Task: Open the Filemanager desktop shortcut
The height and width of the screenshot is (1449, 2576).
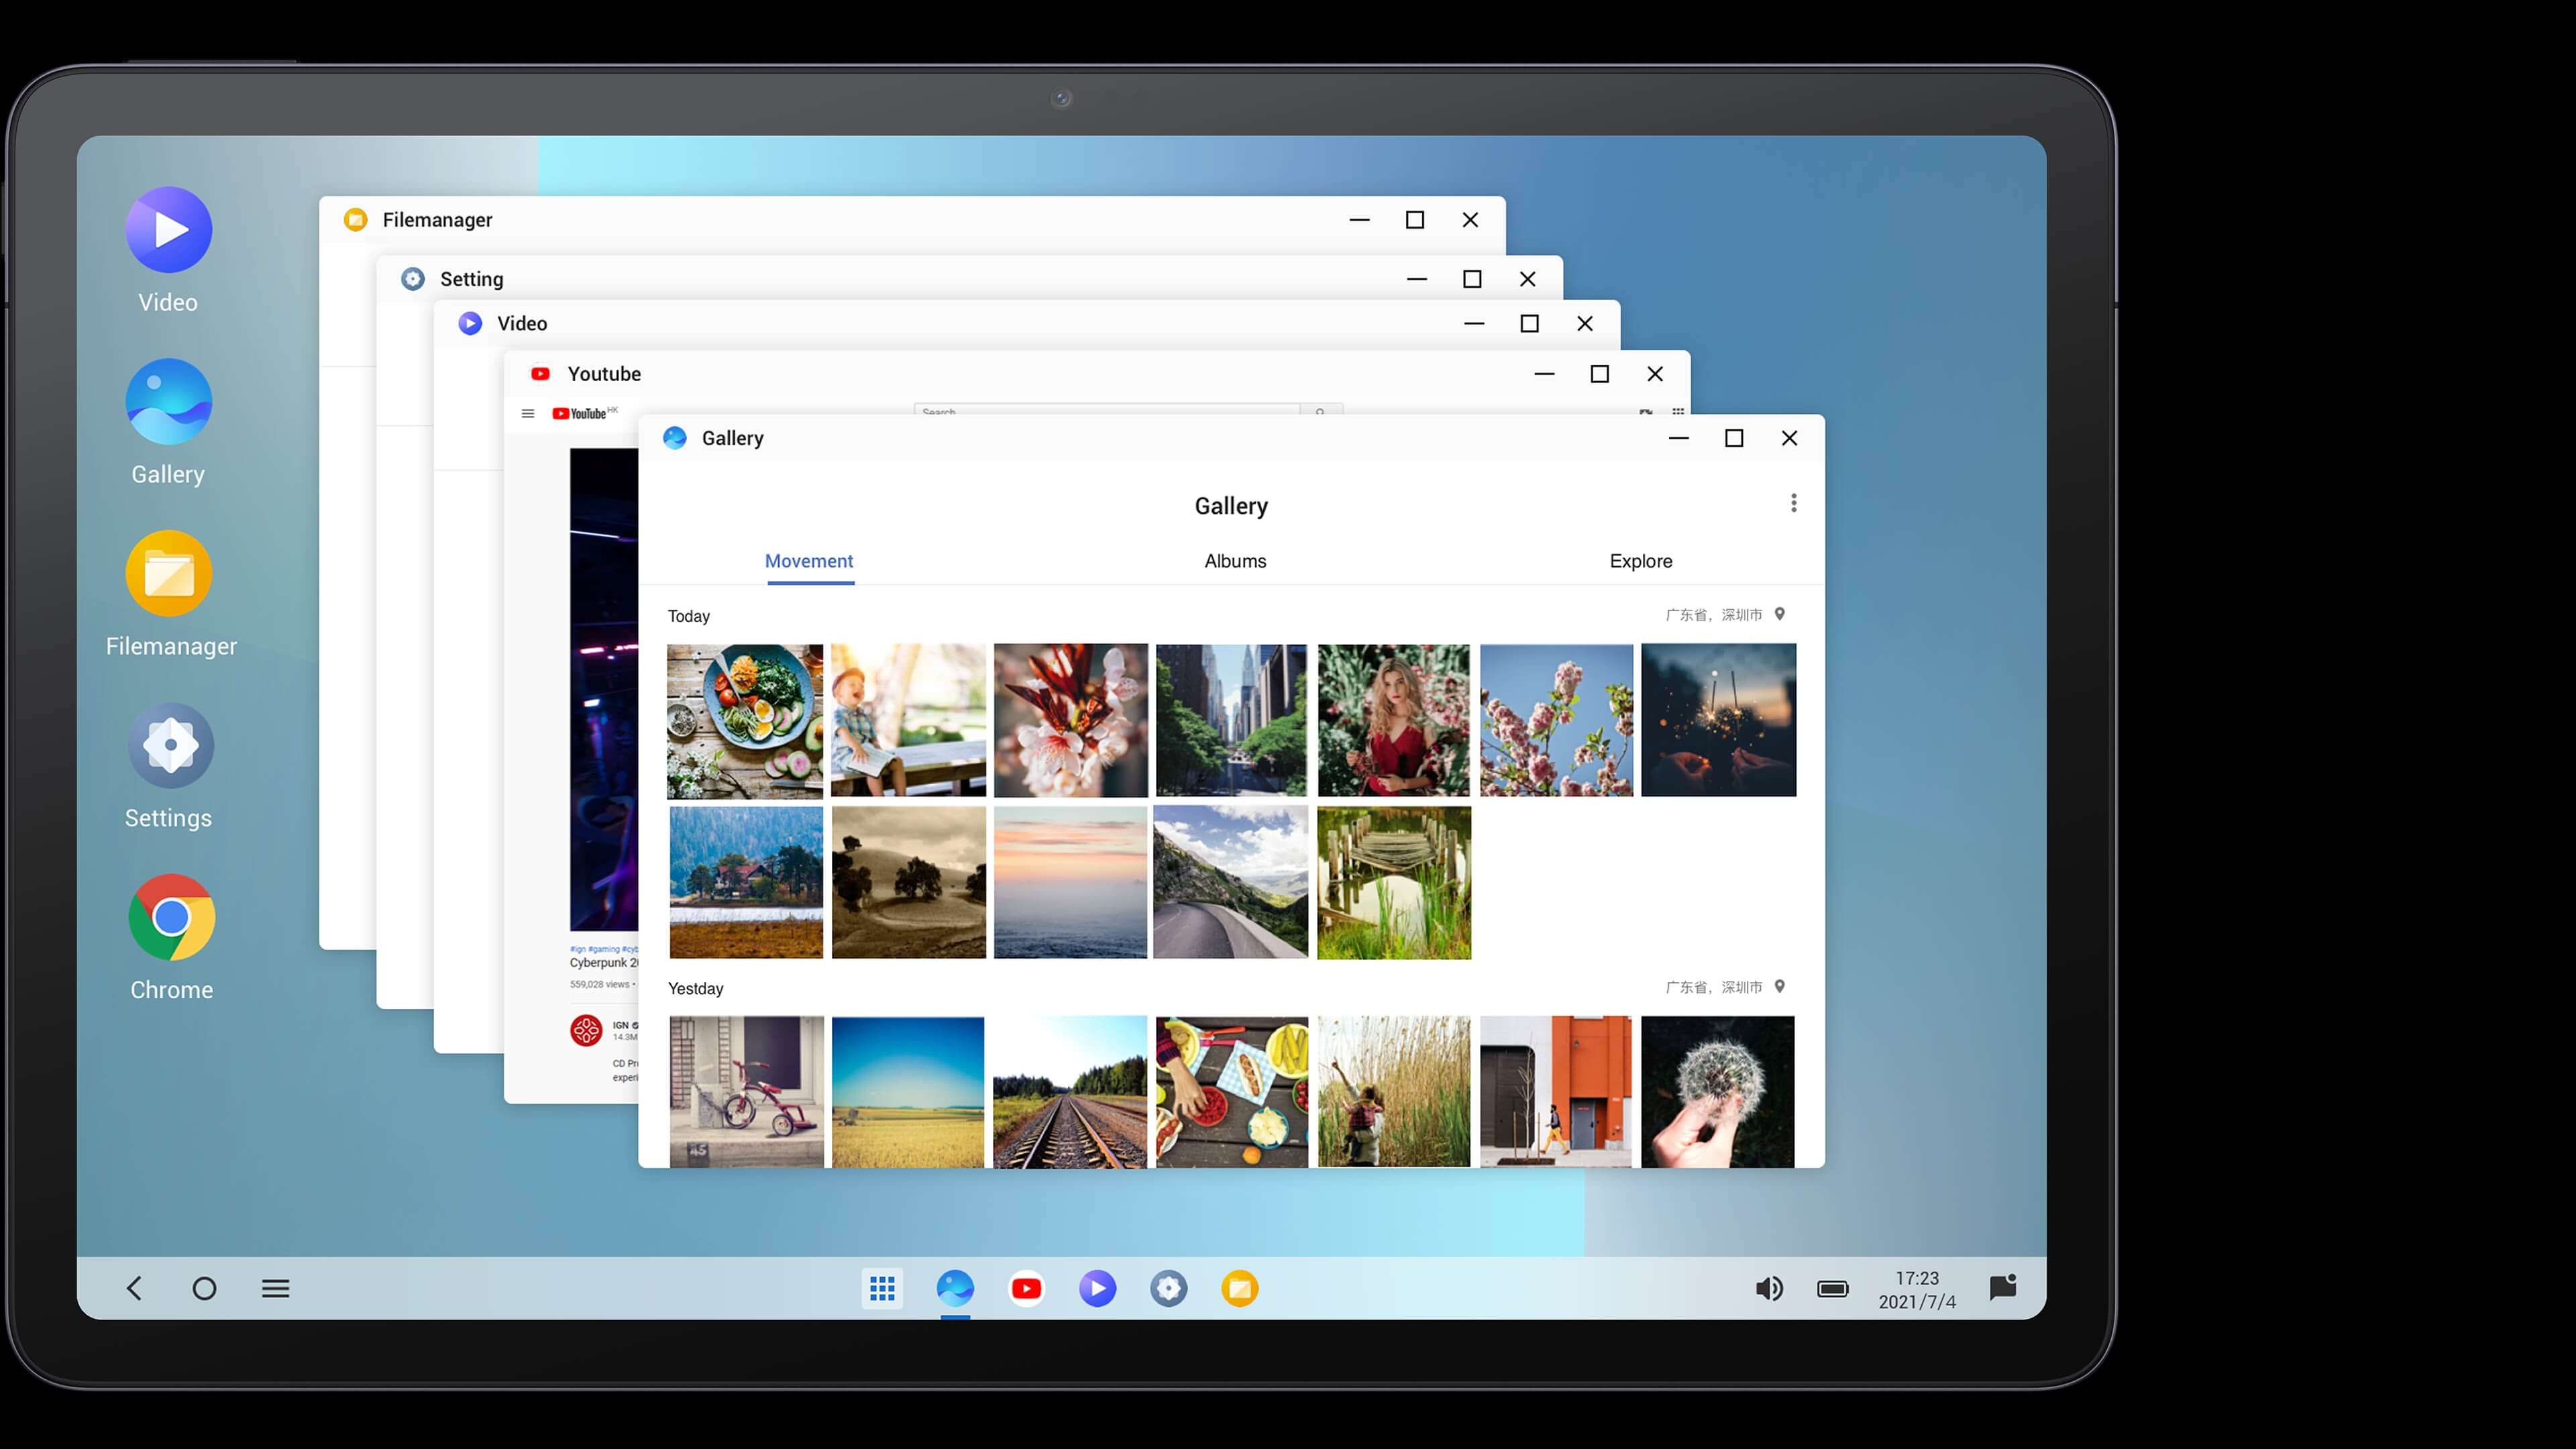Action: 169,574
